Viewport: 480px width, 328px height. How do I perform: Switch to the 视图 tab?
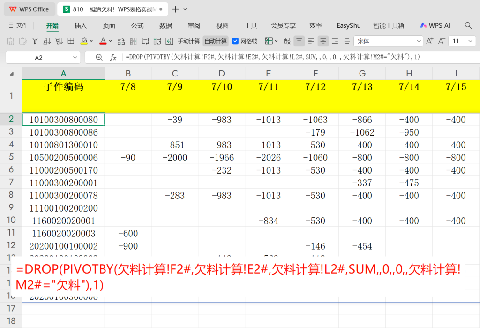point(222,26)
